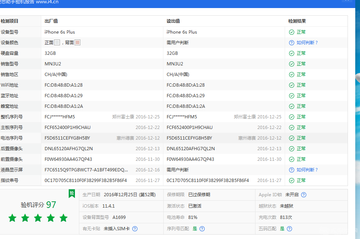
Task: Click the green check icon in 后置摄像头 row
Action: [292, 149]
